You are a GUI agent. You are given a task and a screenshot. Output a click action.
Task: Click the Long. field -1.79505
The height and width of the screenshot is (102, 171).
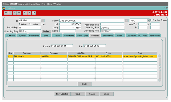(x=70, y=28)
